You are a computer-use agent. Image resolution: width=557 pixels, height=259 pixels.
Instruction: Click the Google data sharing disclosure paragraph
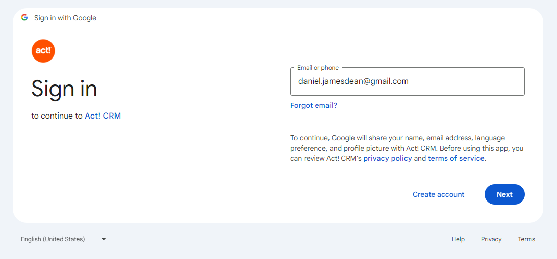[x=407, y=148]
